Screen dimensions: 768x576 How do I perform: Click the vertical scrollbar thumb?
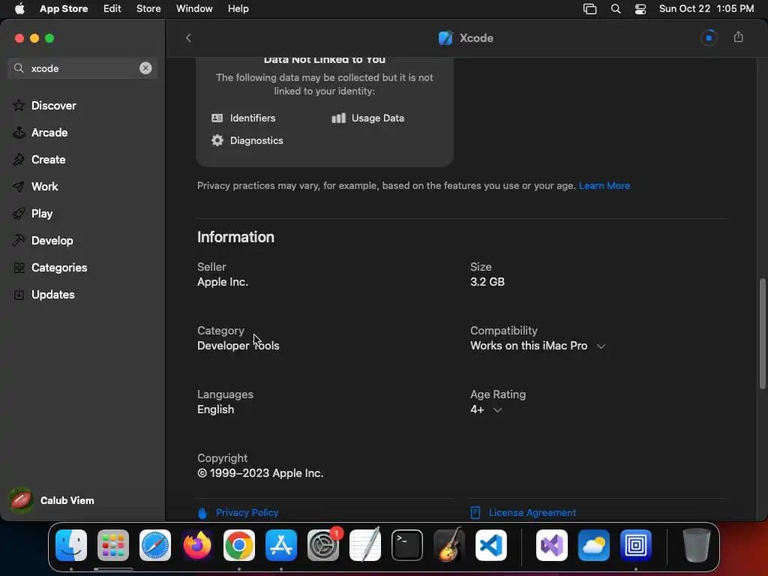(762, 334)
